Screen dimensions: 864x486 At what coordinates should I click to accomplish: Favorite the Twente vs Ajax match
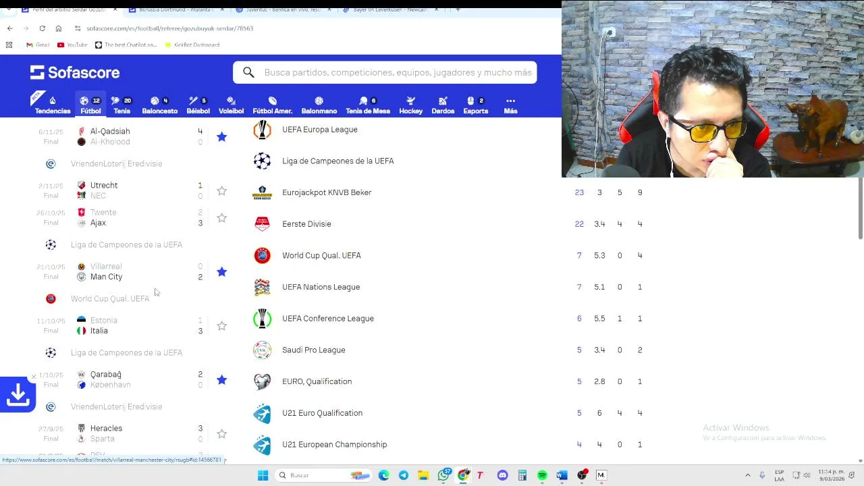(x=221, y=217)
